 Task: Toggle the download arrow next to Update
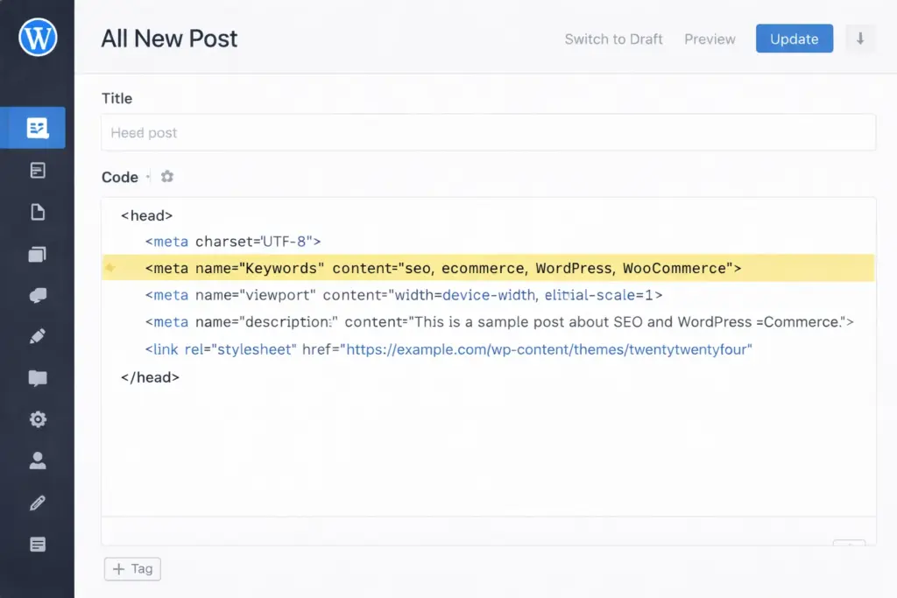(x=860, y=39)
